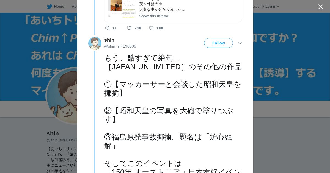Follow the shin account

(x=218, y=43)
